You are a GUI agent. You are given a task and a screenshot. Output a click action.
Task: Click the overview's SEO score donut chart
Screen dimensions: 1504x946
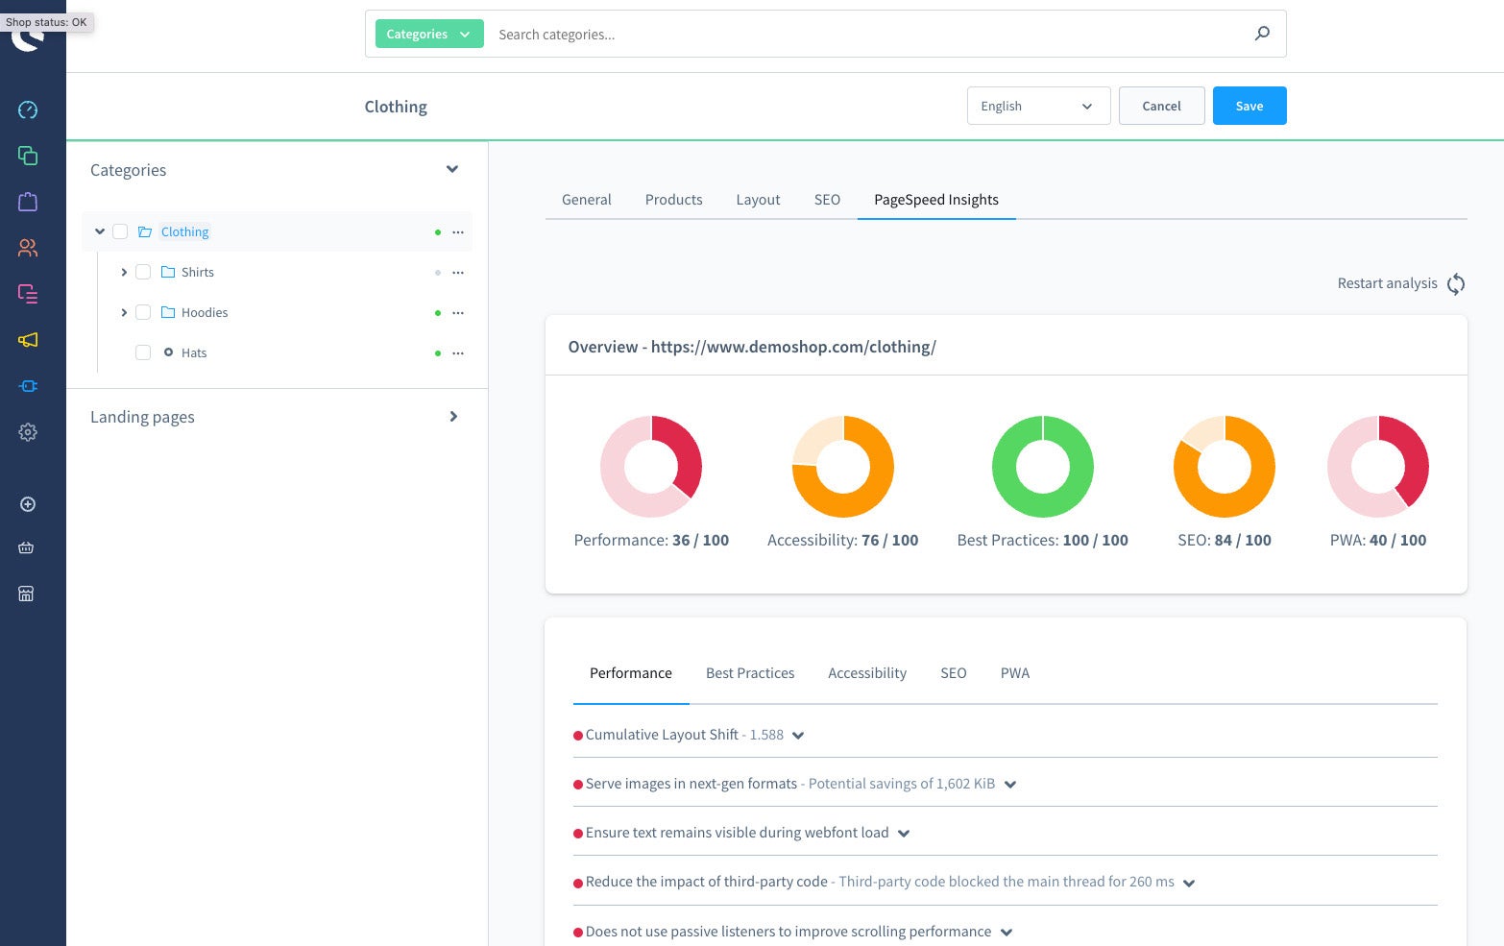(x=1225, y=467)
